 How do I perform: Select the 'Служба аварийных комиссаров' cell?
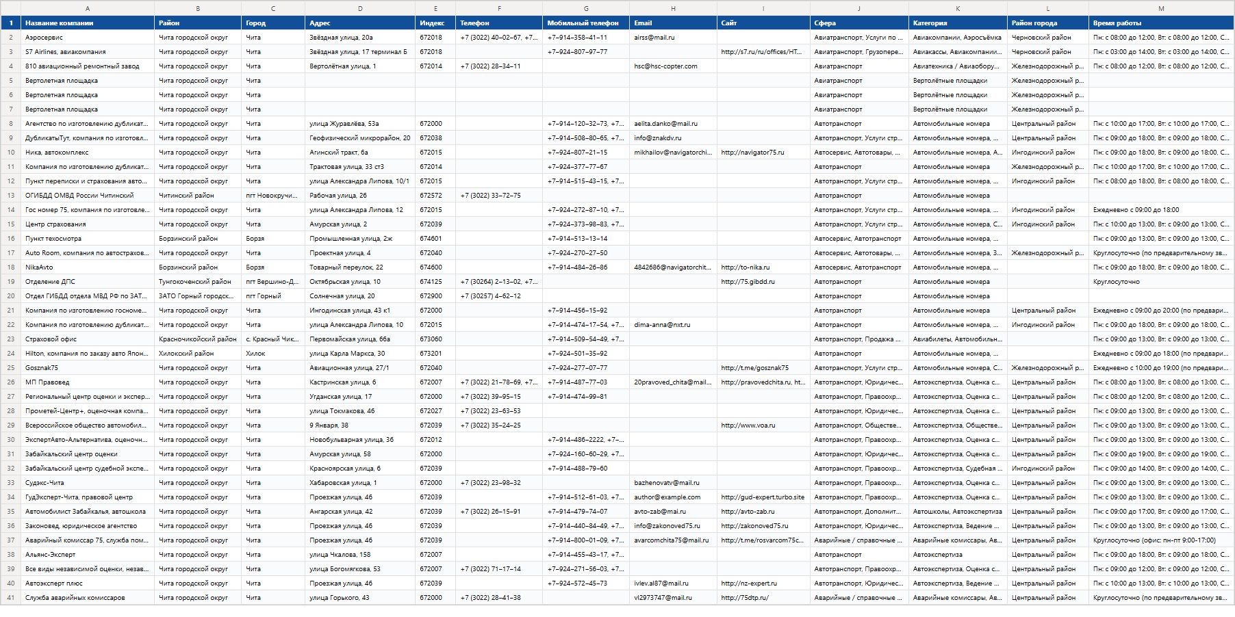(88, 597)
